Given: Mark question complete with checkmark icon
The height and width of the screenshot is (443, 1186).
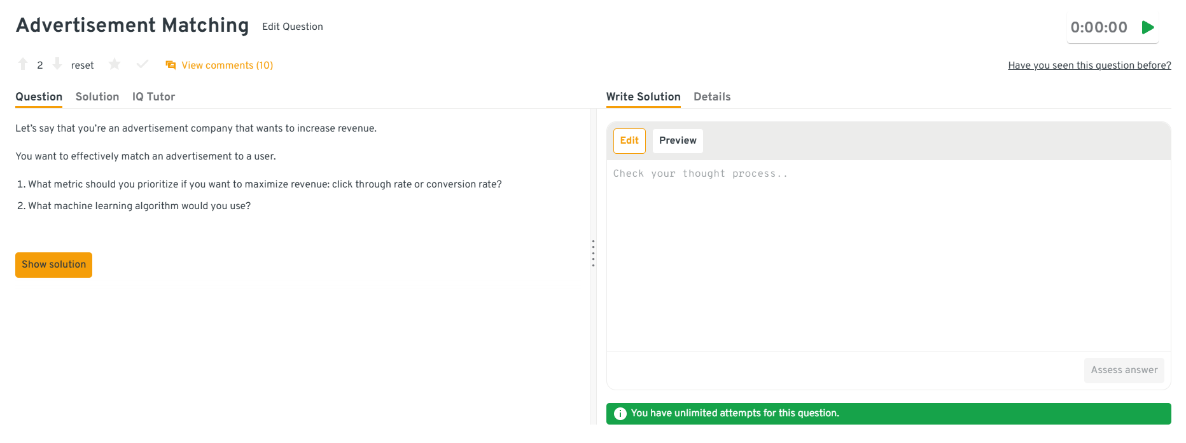Looking at the screenshot, I should click(143, 64).
